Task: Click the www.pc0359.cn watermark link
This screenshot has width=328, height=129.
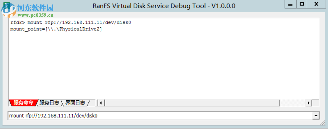Action: [35, 15]
